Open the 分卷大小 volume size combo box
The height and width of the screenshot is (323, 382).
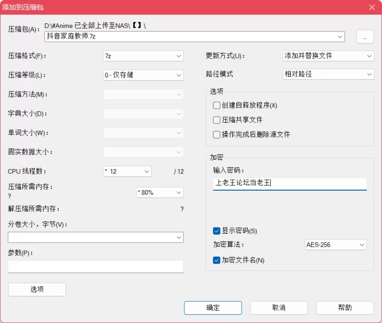[95, 237]
